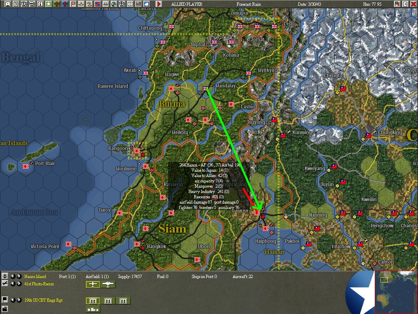
Task: Open the Nauru Island base link
Action: click(35, 276)
